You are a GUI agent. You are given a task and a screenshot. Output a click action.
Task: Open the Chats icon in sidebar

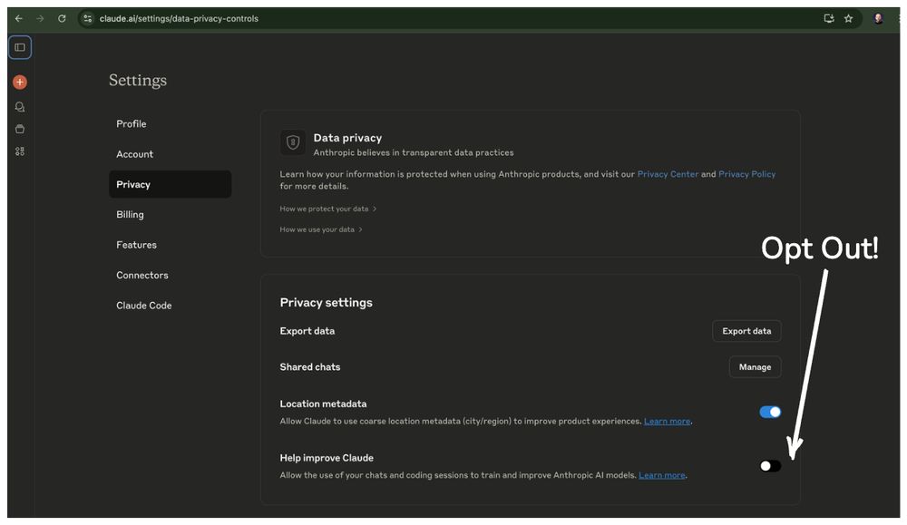(x=20, y=106)
